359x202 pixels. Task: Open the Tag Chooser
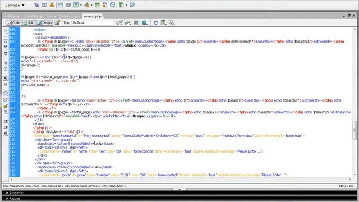pos(132,5)
